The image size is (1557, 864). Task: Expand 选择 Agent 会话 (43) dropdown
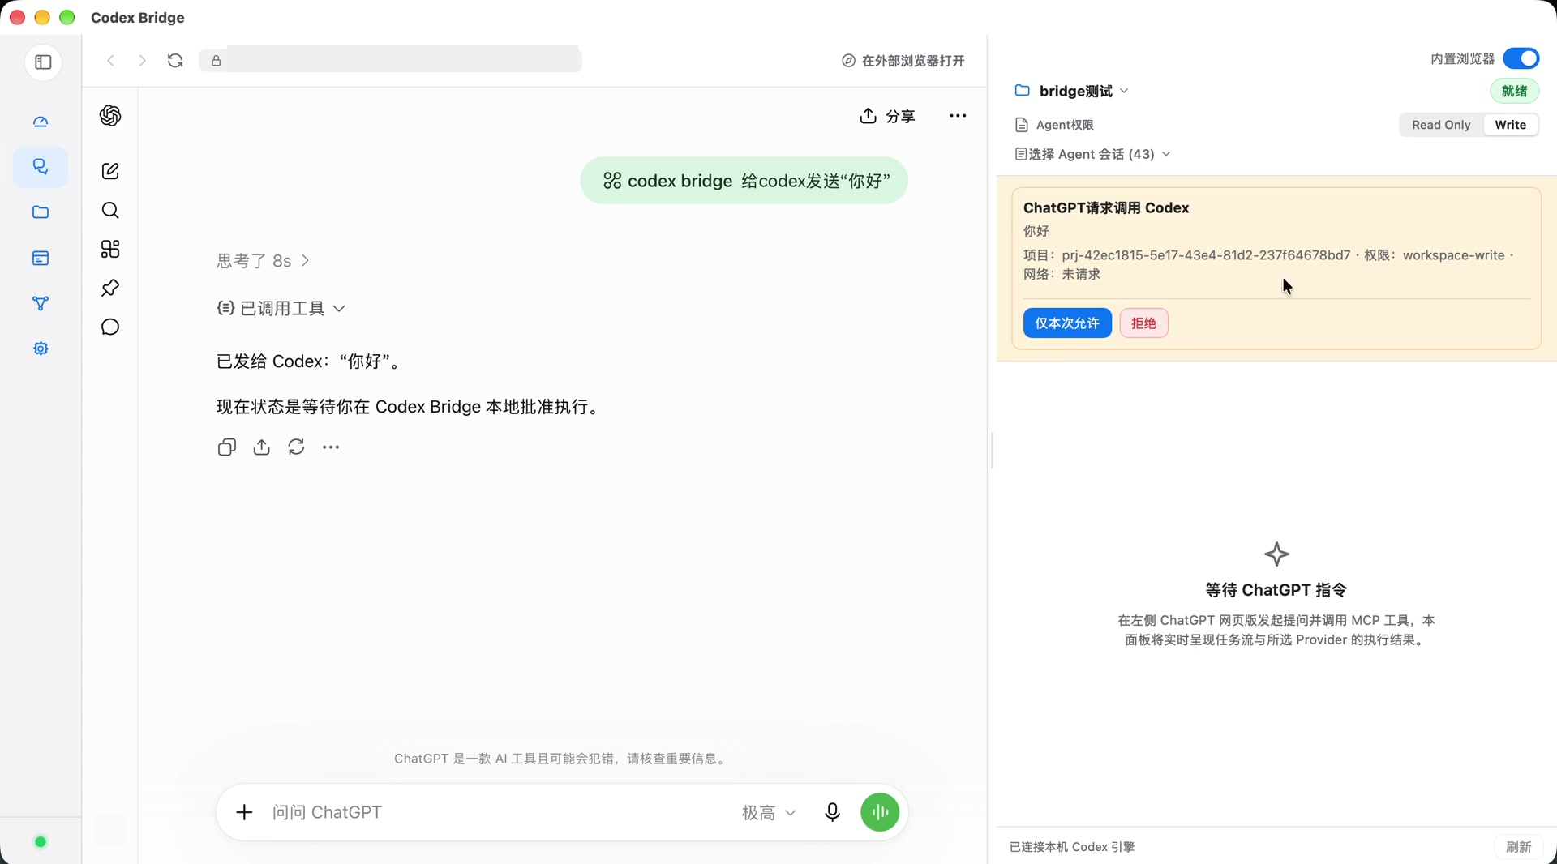click(1092, 154)
